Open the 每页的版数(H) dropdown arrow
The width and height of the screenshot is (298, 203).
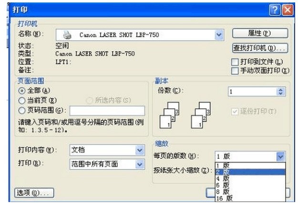tap(280, 156)
